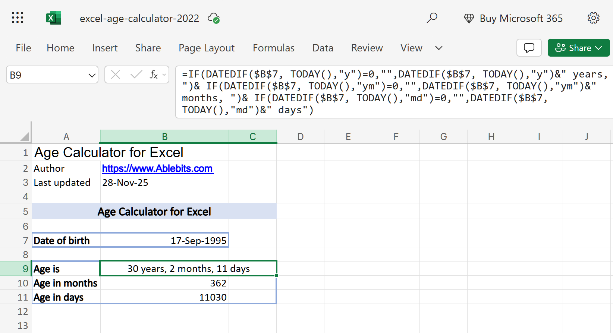Select column C header
The width and height of the screenshot is (613, 333).
coord(252,137)
